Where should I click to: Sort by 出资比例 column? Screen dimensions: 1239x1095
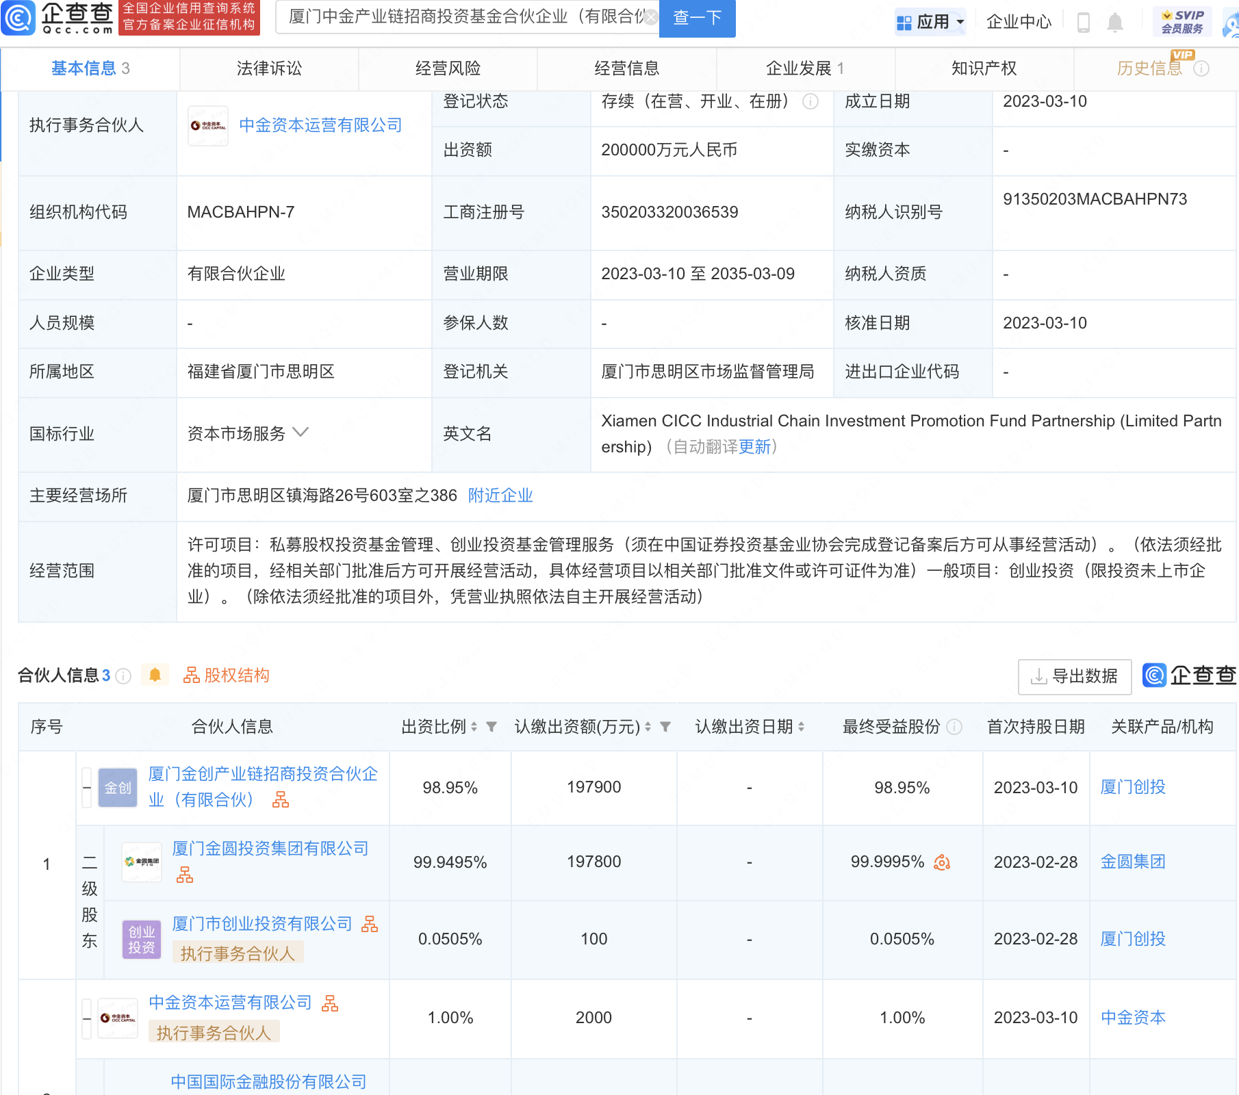(474, 727)
